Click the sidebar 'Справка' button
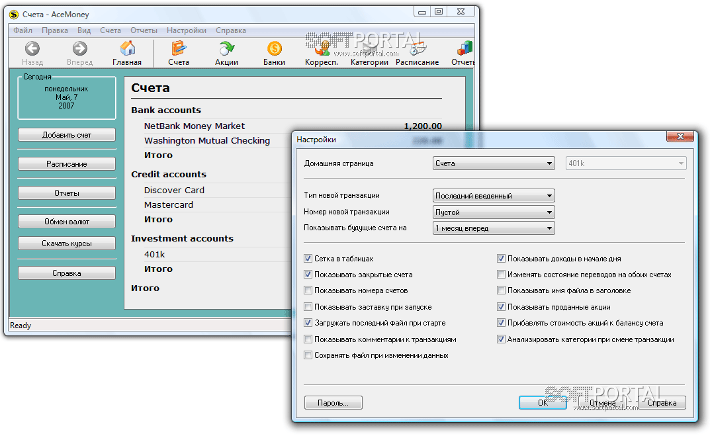 click(x=67, y=273)
